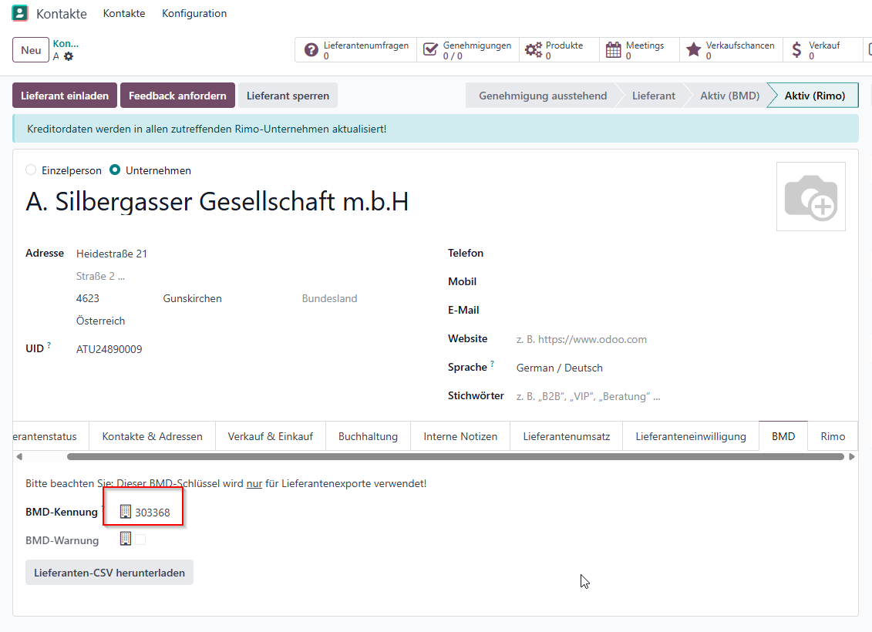Open the Kontakte app icon
The image size is (872, 632).
tap(20, 13)
